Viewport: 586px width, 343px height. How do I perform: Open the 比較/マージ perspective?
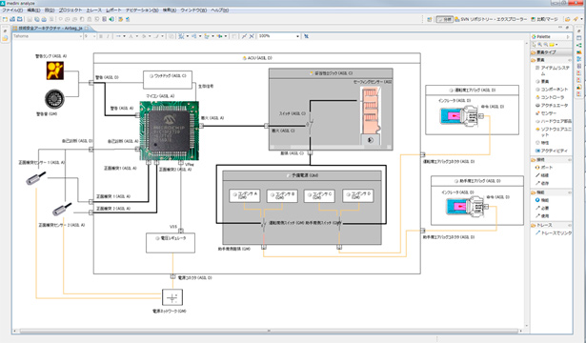(x=544, y=19)
